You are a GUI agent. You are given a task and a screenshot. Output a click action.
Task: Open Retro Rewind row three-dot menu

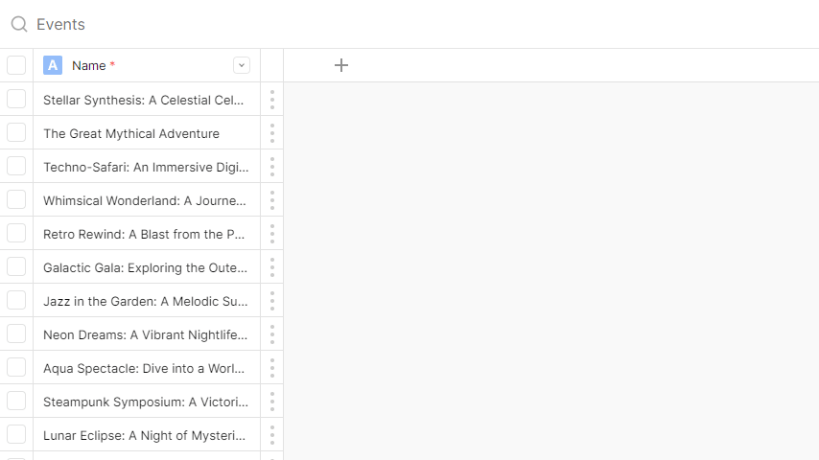[x=272, y=234]
